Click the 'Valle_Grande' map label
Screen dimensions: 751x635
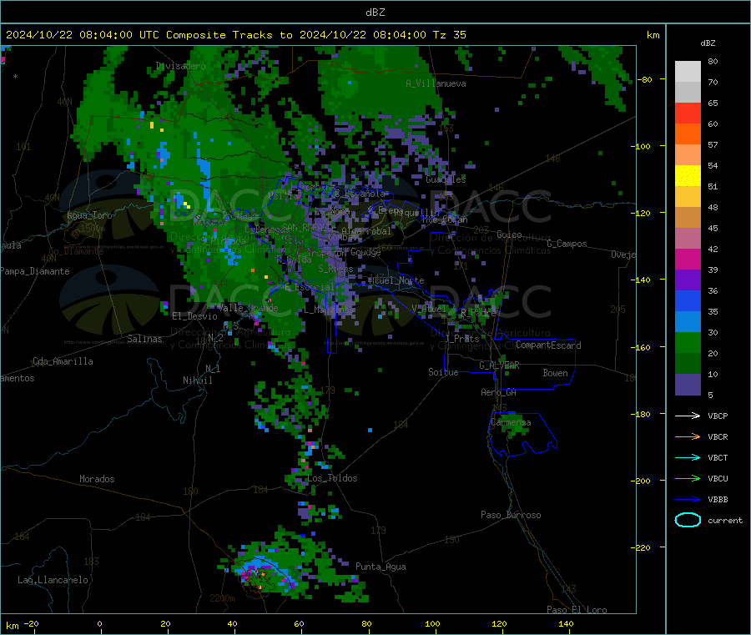pos(248,307)
